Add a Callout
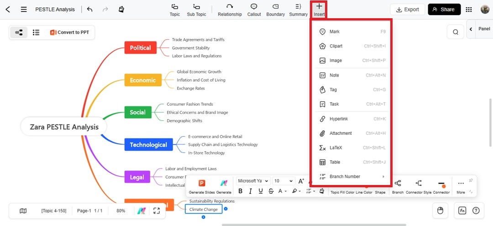This screenshot has width=493, height=226. coord(254,10)
